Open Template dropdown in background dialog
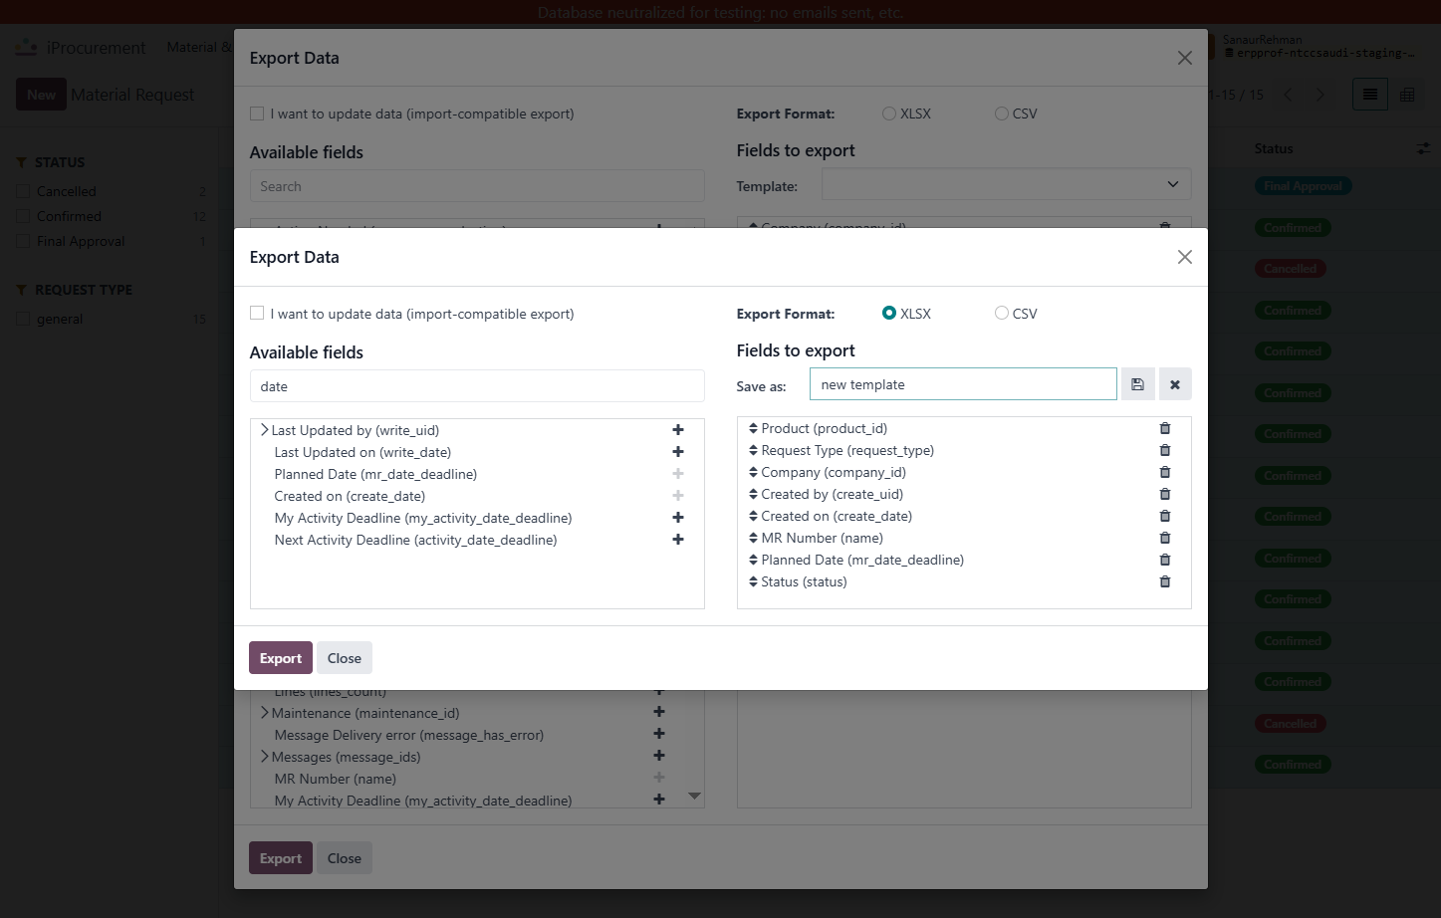This screenshot has height=918, width=1441. coord(1006,184)
